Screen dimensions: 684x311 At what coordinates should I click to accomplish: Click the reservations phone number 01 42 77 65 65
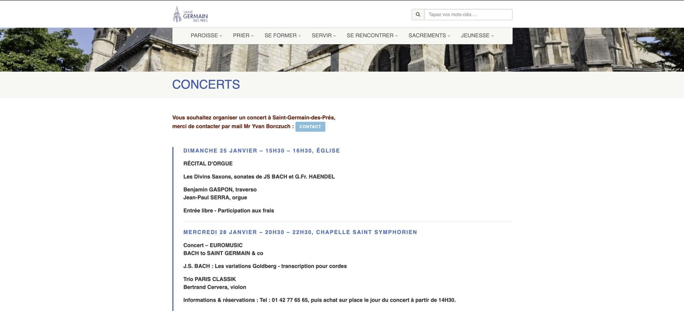tap(290, 300)
